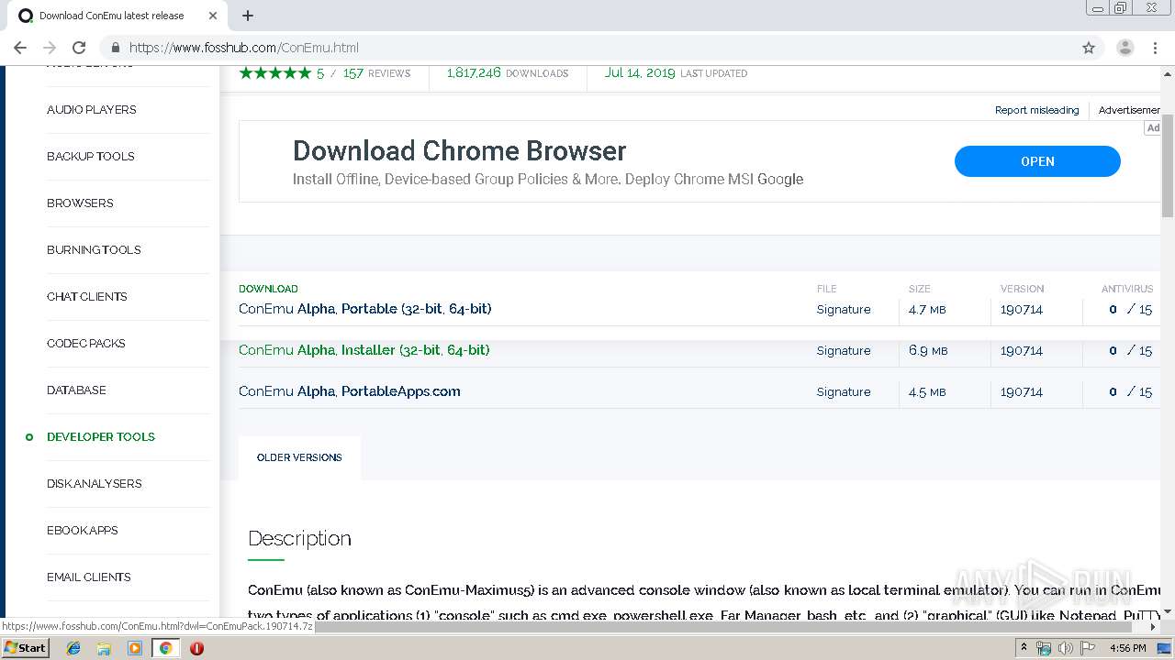Open the volume tray icon

pyautogui.click(x=1066, y=648)
